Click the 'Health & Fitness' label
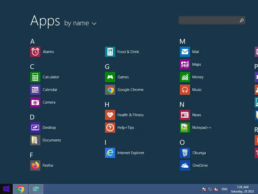The image size is (258, 194). click(x=131, y=115)
